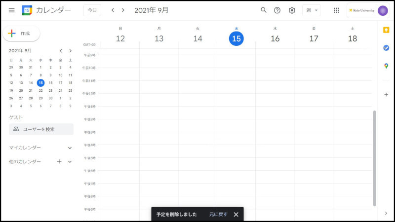
Task: Open Google Tasks in side panel
Action: click(x=386, y=48)
